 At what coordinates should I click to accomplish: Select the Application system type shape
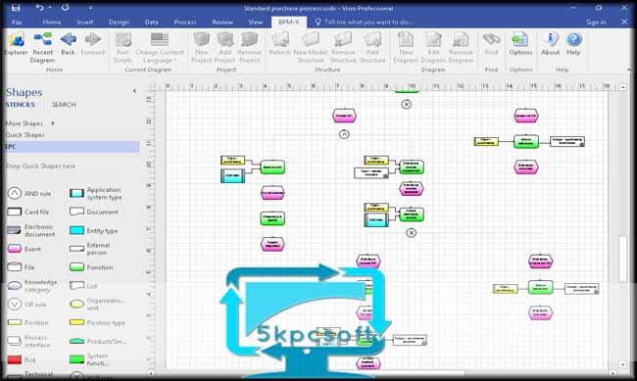point(96,193)
